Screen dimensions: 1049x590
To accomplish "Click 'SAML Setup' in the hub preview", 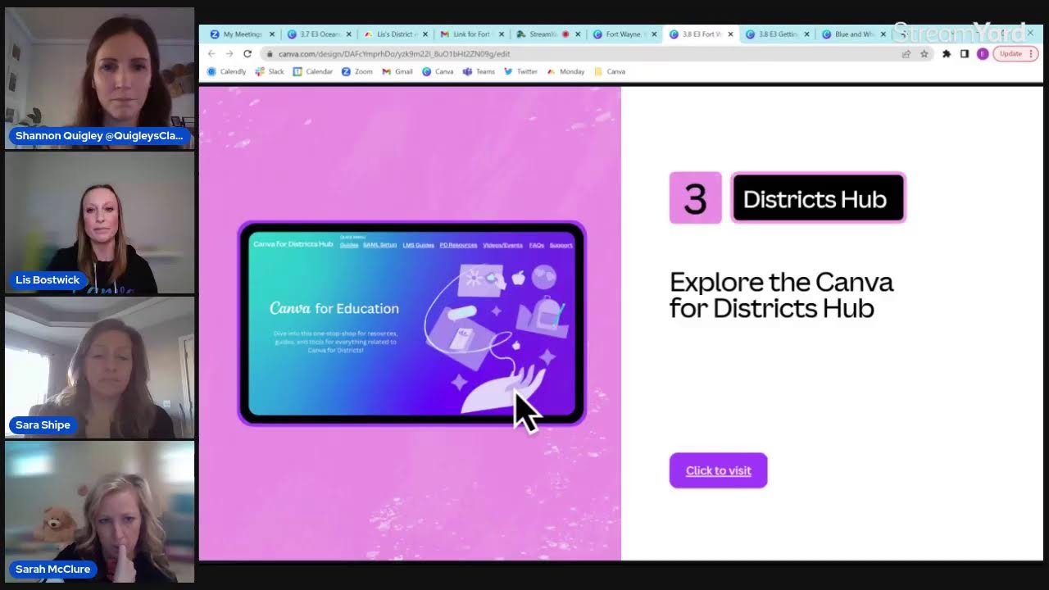I will [379, 245].
